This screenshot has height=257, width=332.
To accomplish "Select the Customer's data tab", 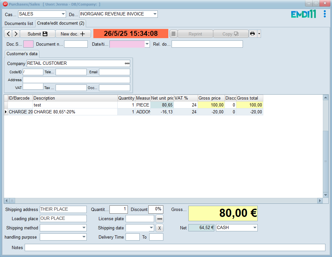I will (x=22, y=54).
